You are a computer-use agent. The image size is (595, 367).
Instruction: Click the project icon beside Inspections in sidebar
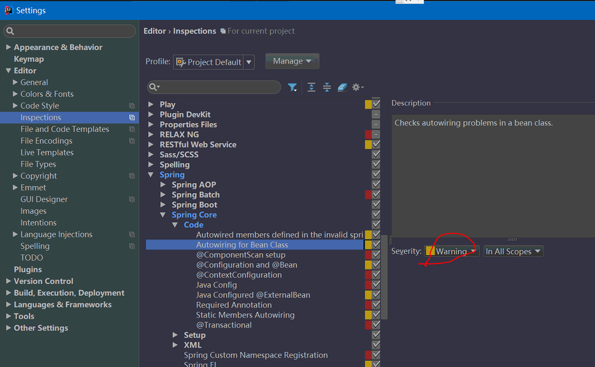point(131,118)
